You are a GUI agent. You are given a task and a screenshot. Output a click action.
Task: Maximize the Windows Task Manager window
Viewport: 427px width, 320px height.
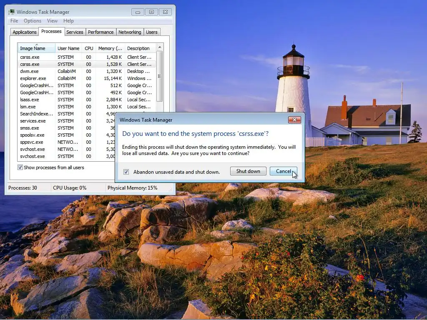pos(151,12)
